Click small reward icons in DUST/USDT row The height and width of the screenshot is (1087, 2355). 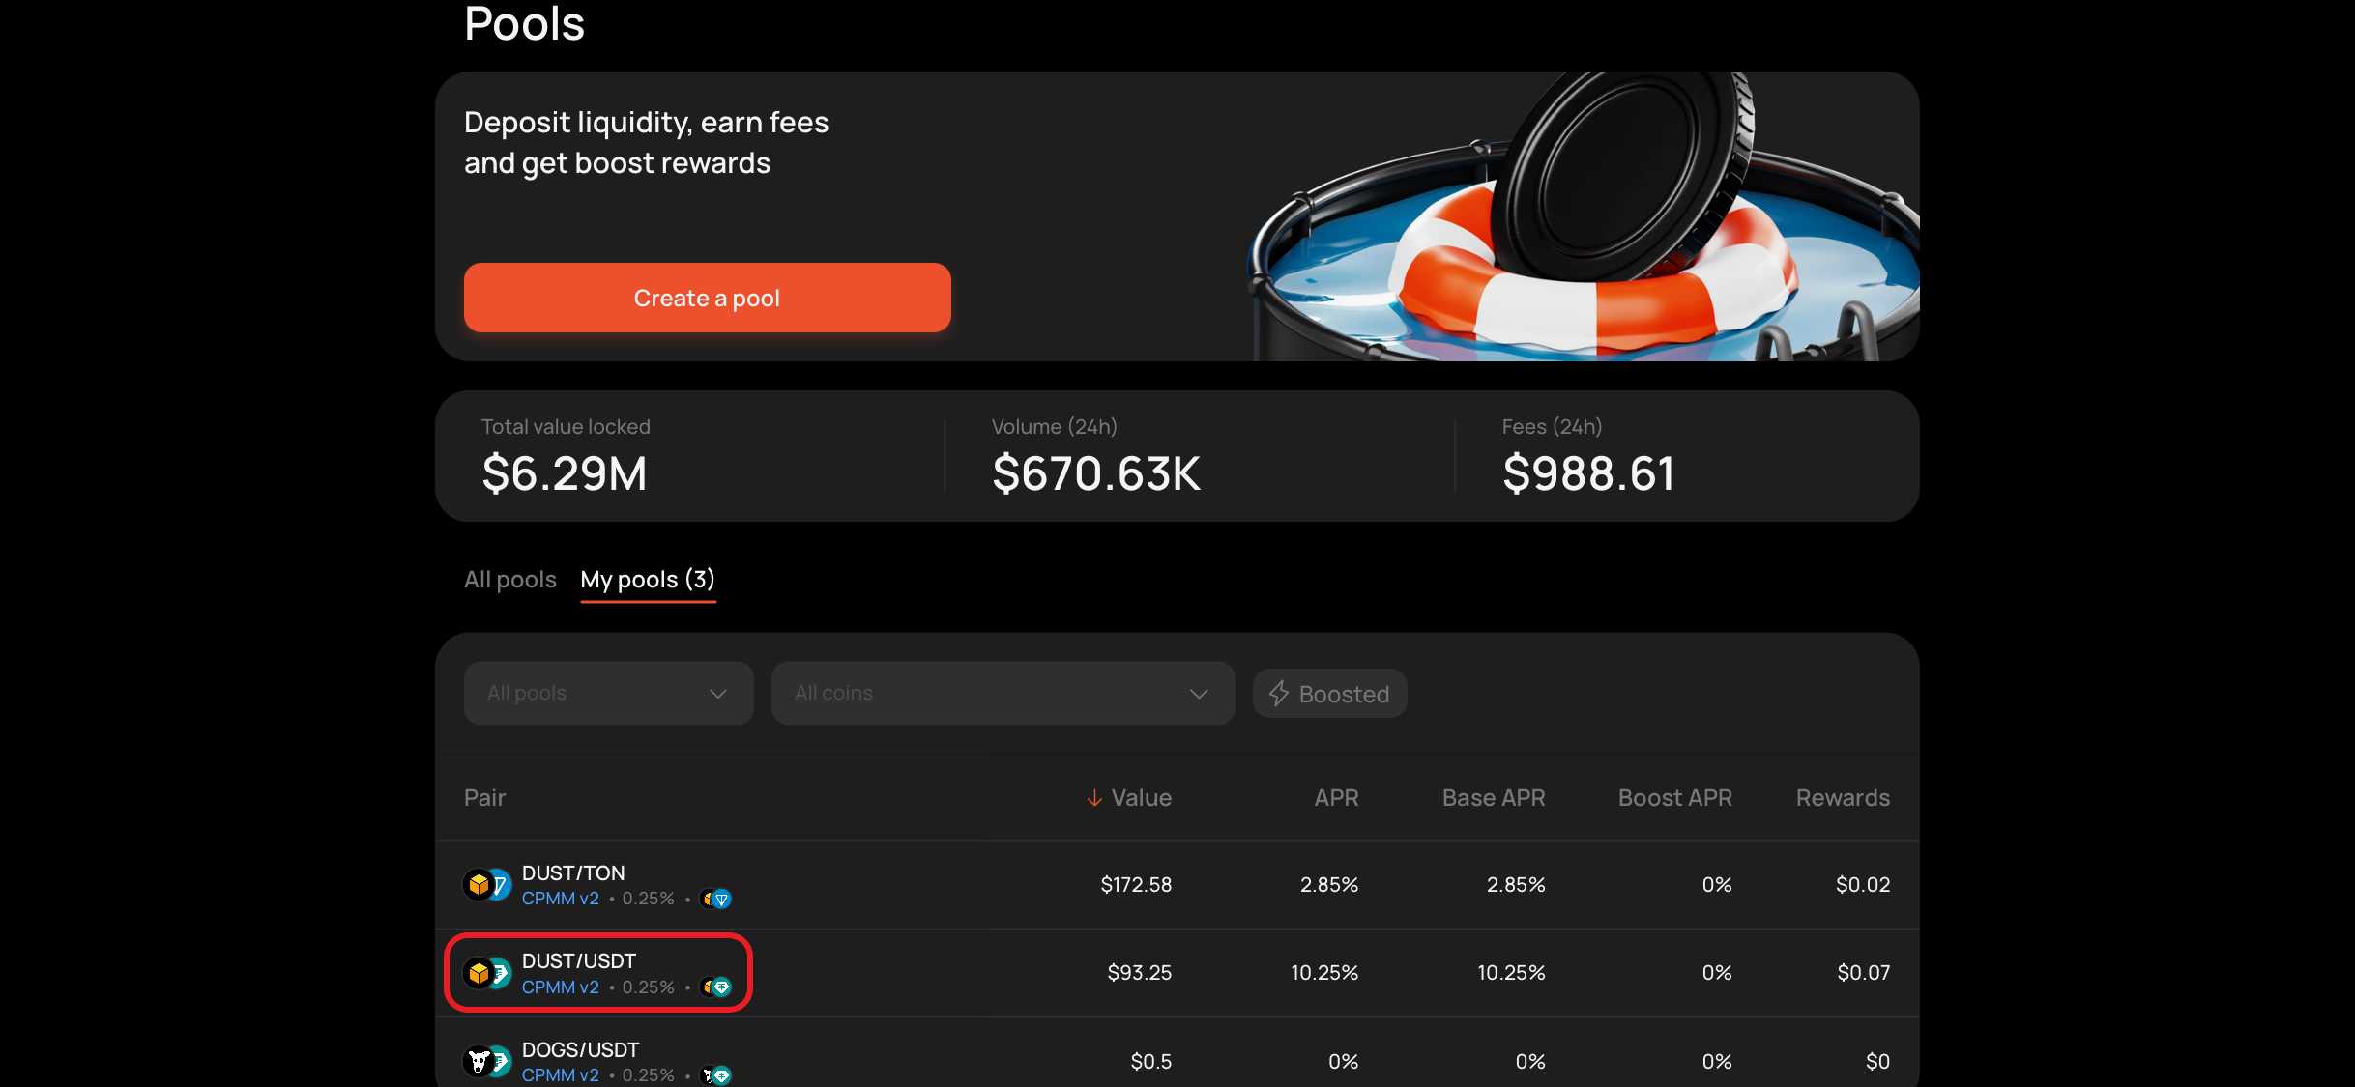coord(716,987)
